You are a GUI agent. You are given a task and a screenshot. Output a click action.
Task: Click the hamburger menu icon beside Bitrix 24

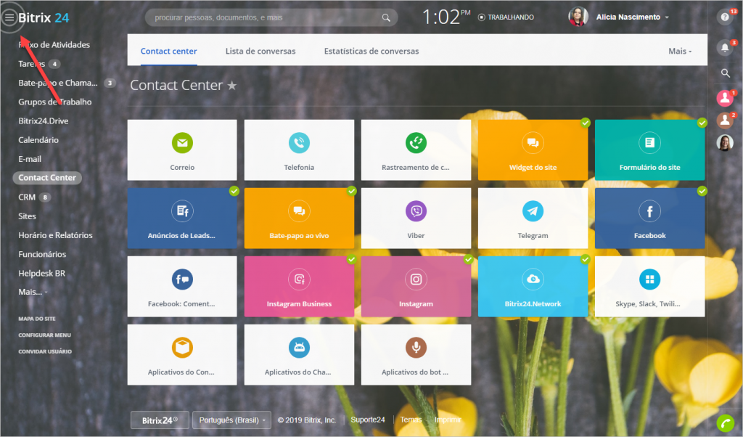tap(9, 17)
